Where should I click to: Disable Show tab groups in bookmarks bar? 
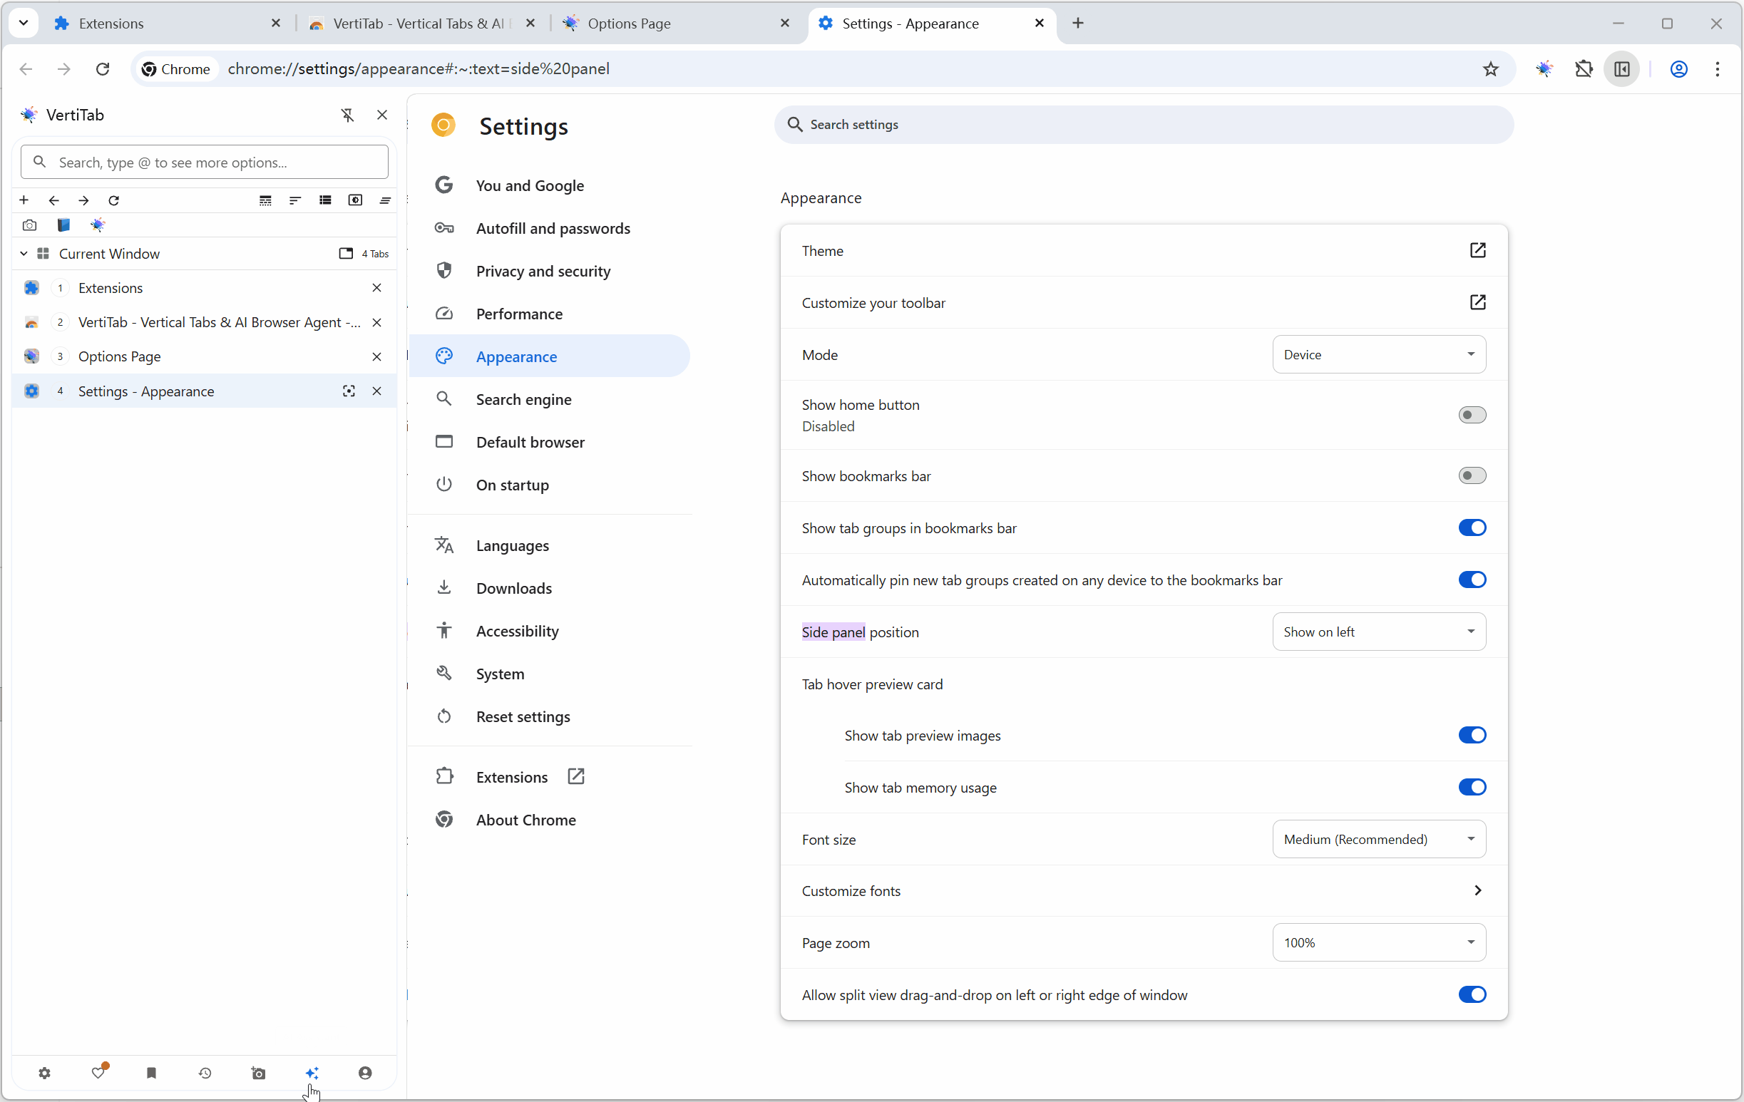(1471, 527)
